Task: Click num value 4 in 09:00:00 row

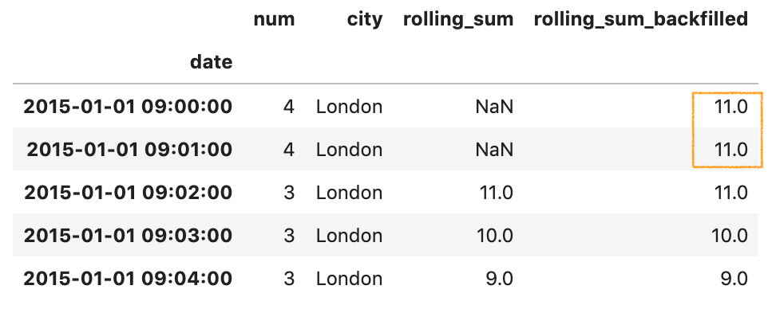Action: (289, 107)
